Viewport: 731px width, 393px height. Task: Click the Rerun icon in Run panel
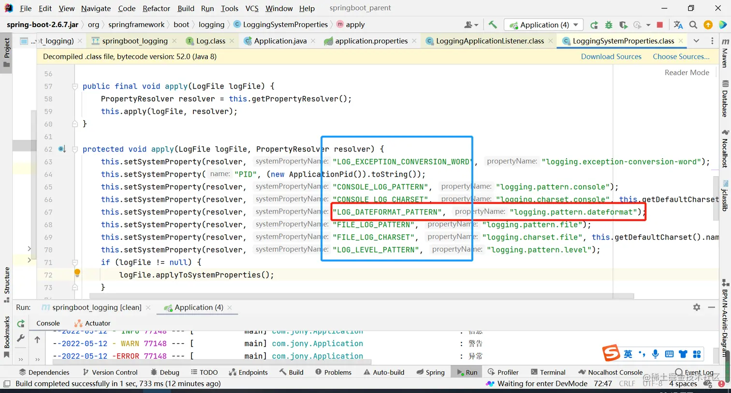tap(21, 323)
